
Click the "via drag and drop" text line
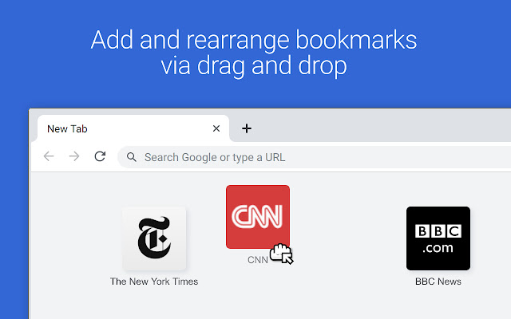(254, 66)
